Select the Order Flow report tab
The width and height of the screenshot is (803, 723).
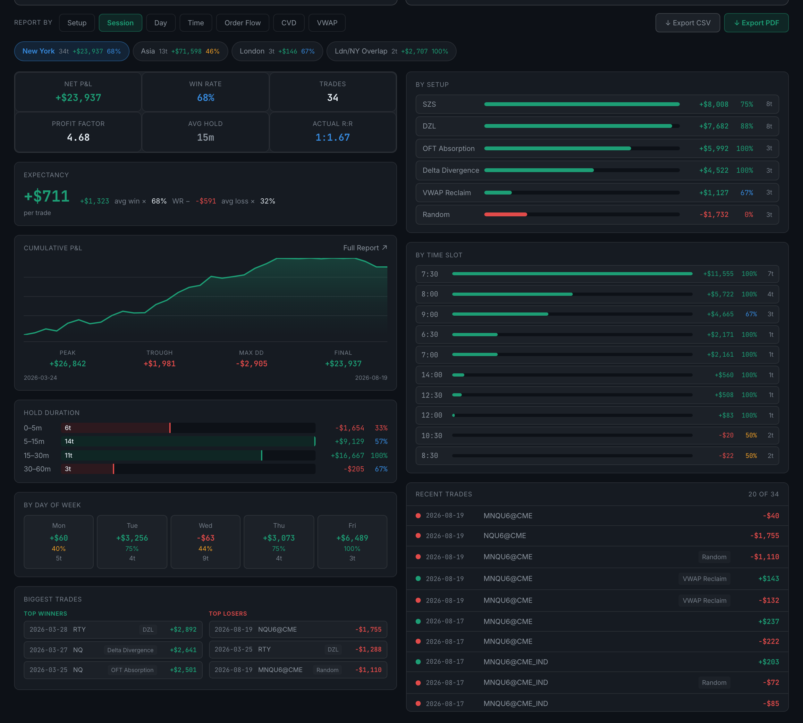[x=242, y=23]
